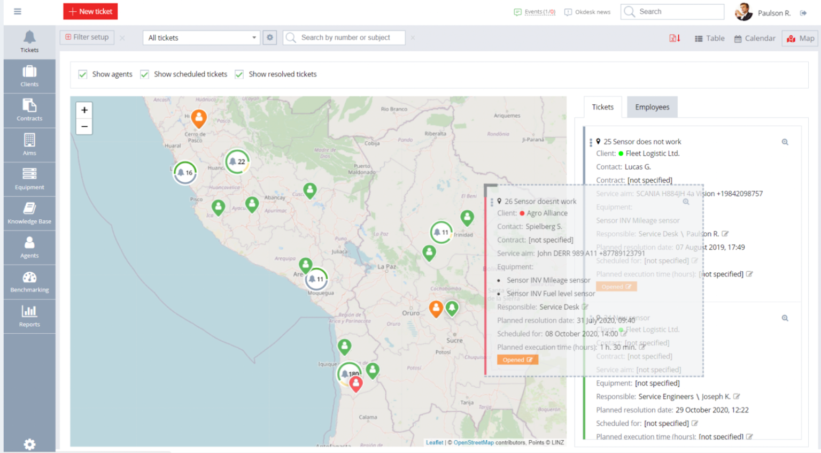Image resolution: width=821 pixels, height=453 pixels.
Task: Click the export tickets icon near Table view
Action: [x=675, y=38]
